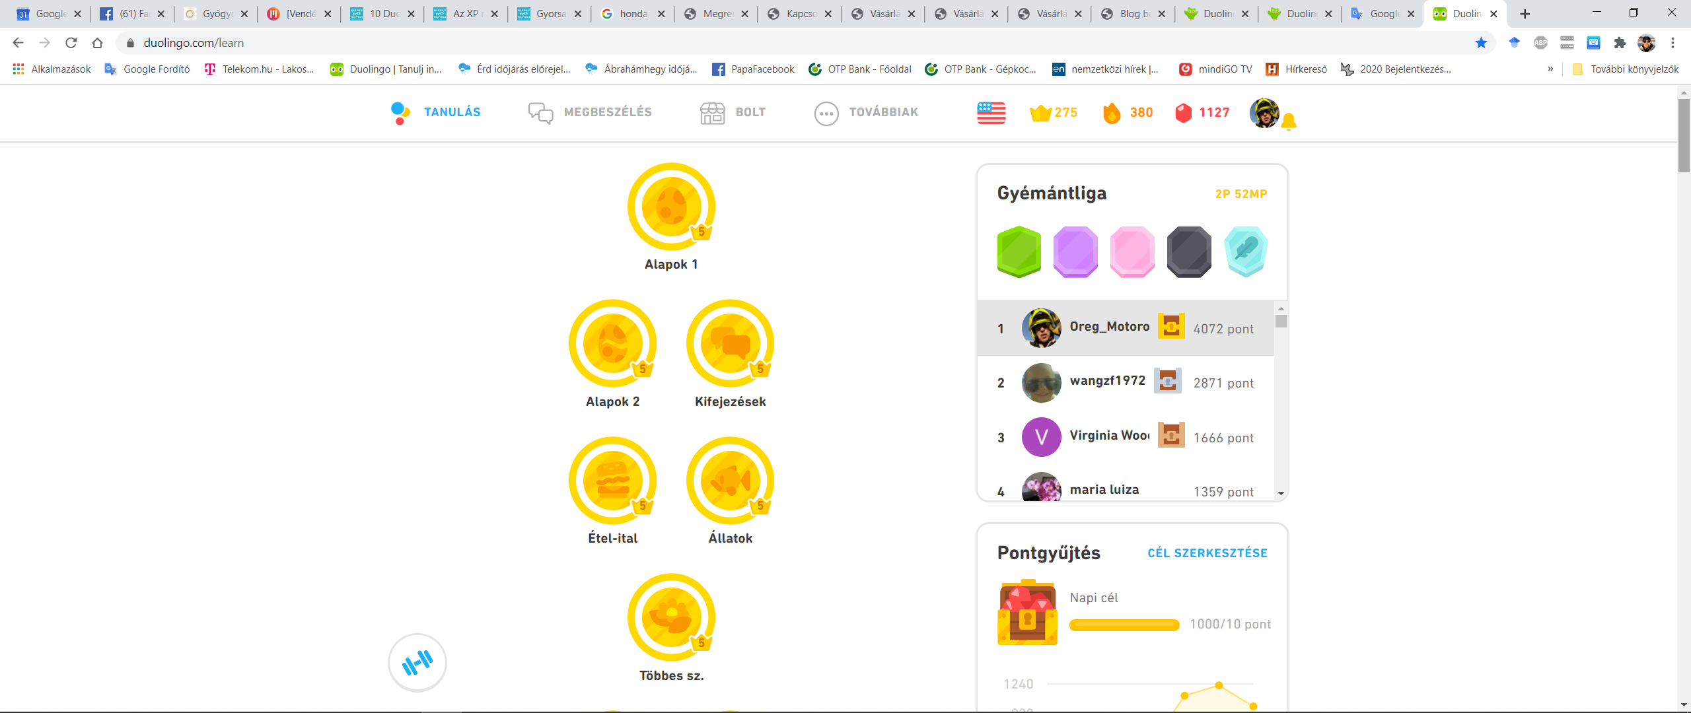
Task: Click the US flag language icon
Action: click(x=991, y=113)
